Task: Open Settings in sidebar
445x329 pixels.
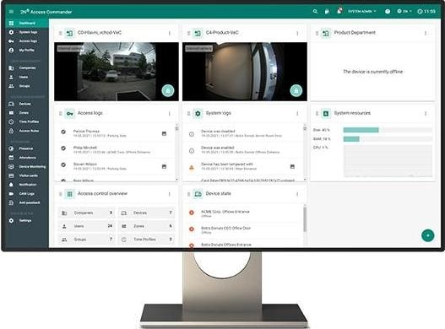Action: click(27, 221)
